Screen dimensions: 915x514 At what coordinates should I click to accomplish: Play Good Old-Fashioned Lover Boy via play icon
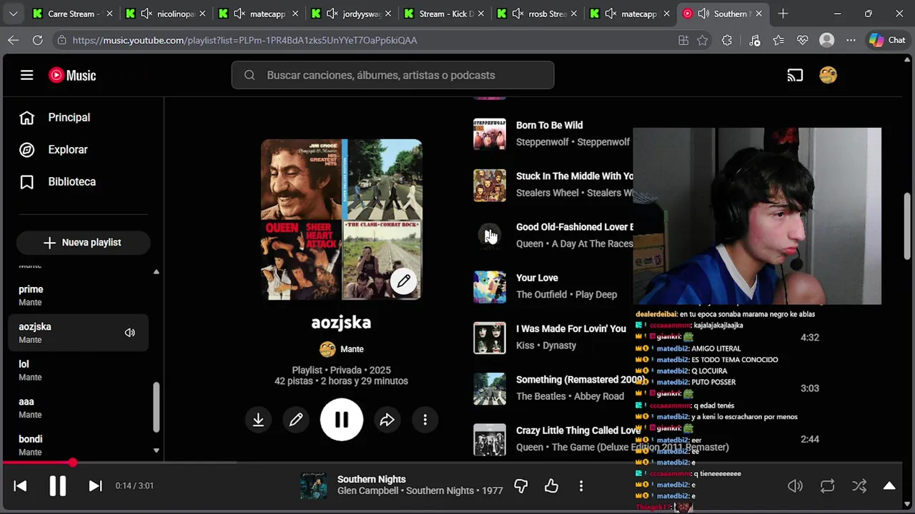coord(490,236)
